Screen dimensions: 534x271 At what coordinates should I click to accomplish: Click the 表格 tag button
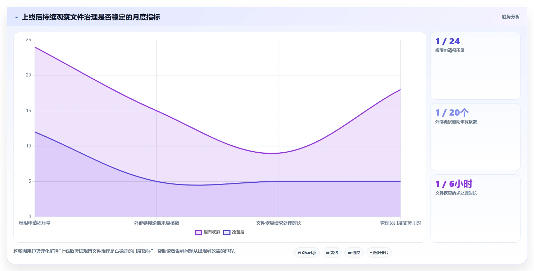[x=332, y=253]
